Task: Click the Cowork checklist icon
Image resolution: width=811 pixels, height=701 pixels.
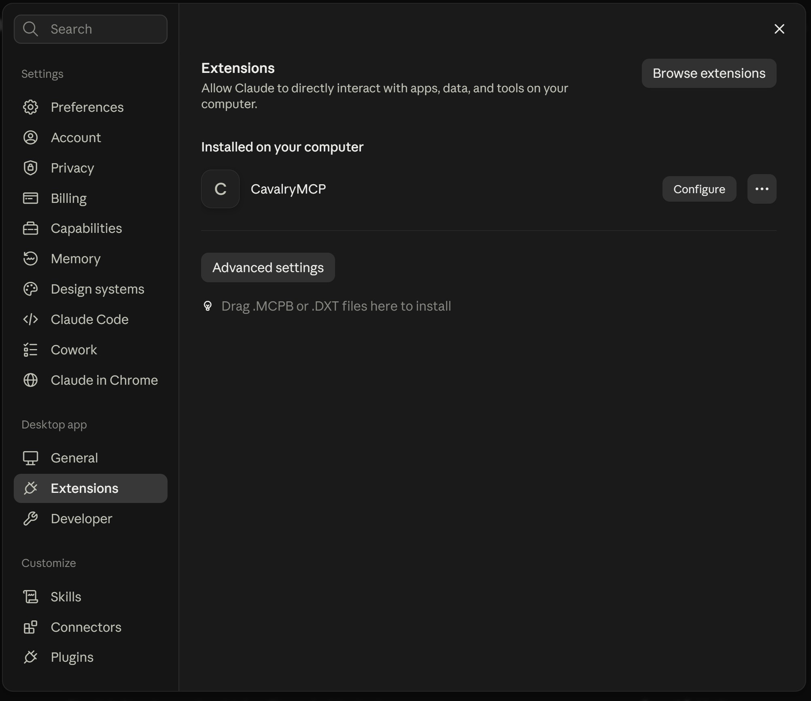Action: 30,350
